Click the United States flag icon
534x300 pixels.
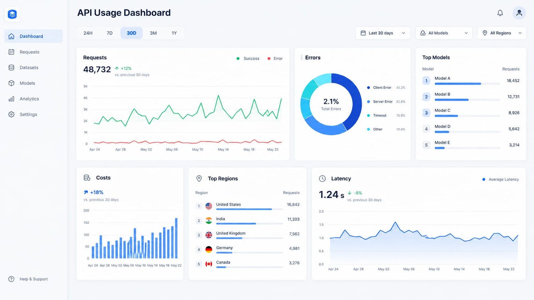pos(209,206)
